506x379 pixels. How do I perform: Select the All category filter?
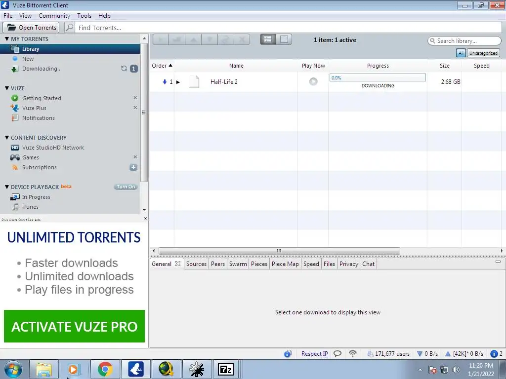[x=461, y=53]
